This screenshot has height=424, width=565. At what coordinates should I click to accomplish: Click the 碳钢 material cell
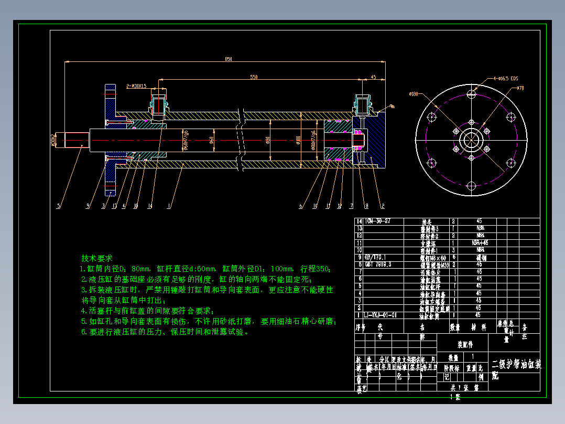click(481, 258)
